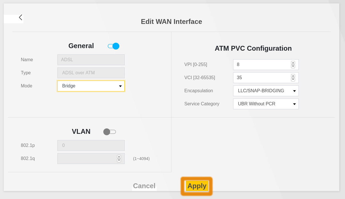Click the back arrow icon
The width and height of the screenshot is (345, 199).
20,18
